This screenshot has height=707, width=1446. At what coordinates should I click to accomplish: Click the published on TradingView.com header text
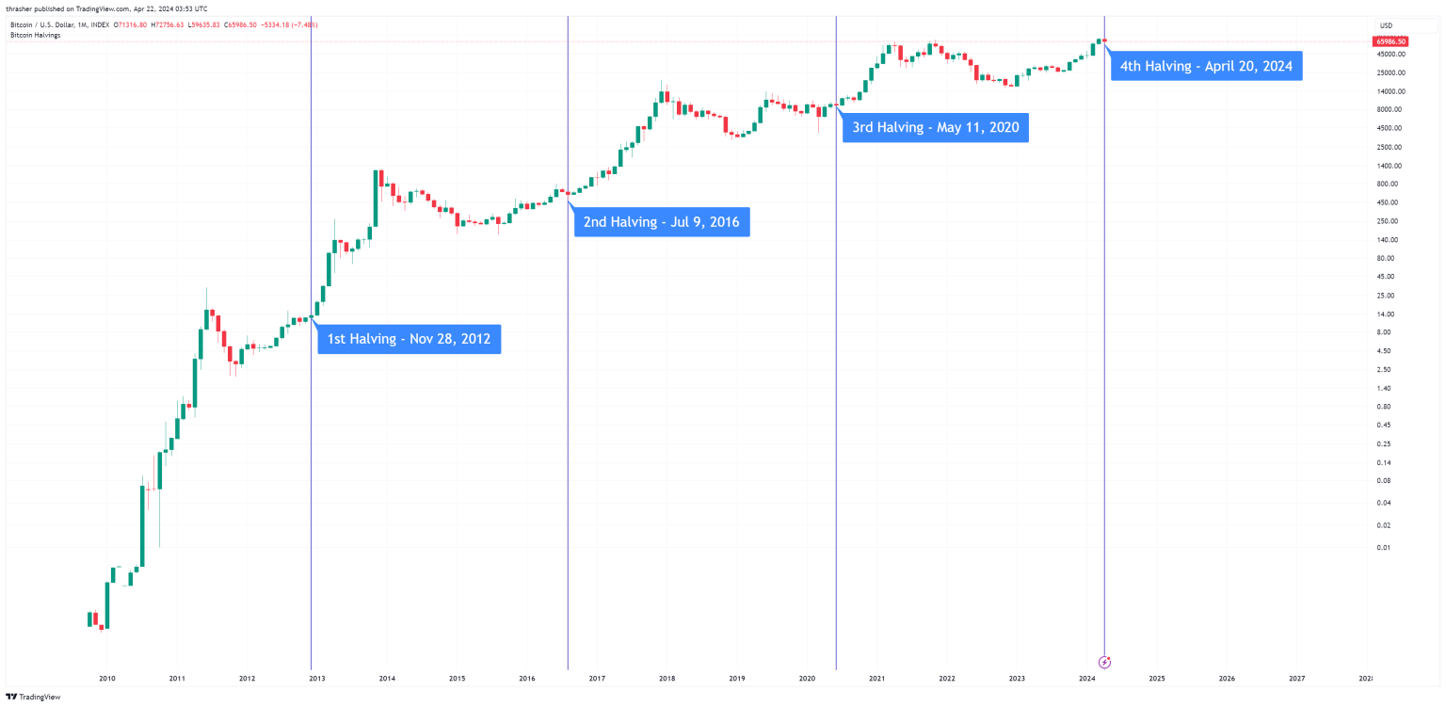pyautogui.click(x=107, y=8)
